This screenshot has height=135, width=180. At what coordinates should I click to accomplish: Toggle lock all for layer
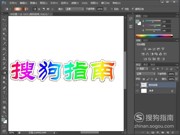156,79
